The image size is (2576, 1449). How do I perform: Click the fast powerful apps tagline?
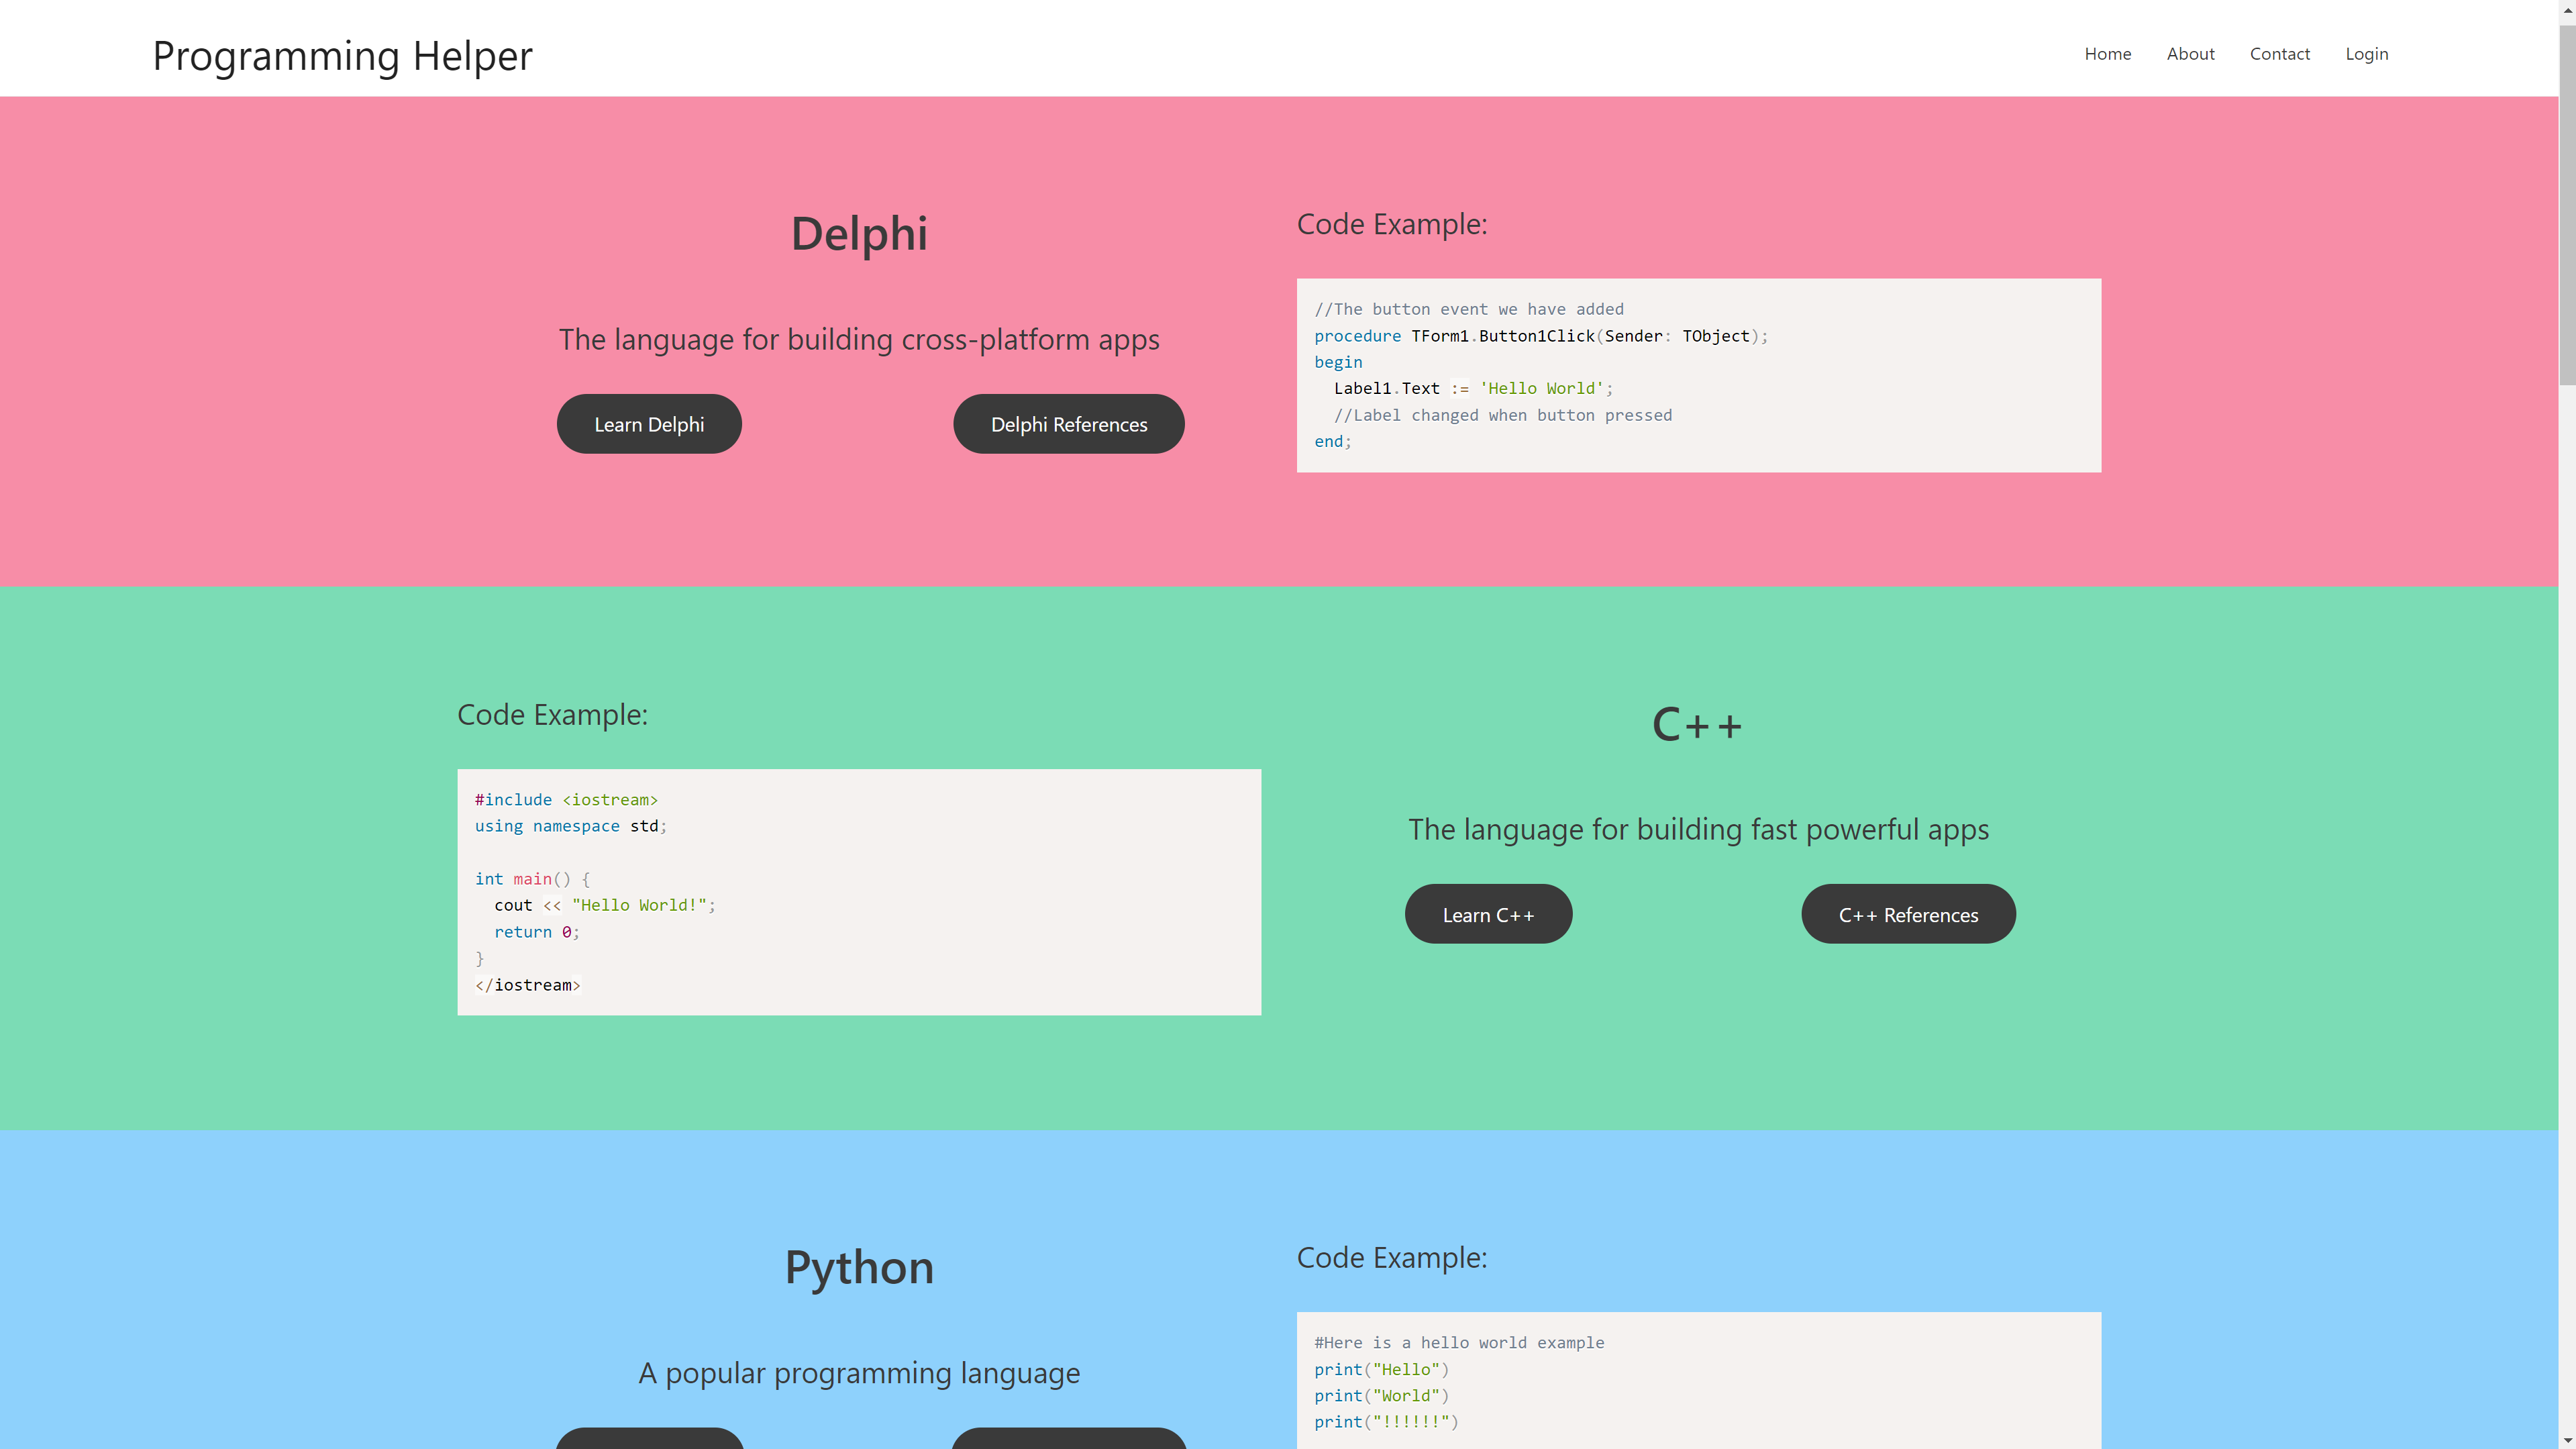pos(1697,830)
